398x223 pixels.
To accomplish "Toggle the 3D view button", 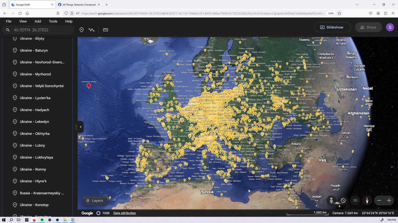I will [x=355, y=200].
